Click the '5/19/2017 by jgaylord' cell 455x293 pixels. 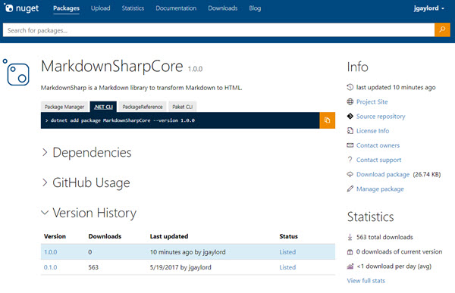(180, 267)
